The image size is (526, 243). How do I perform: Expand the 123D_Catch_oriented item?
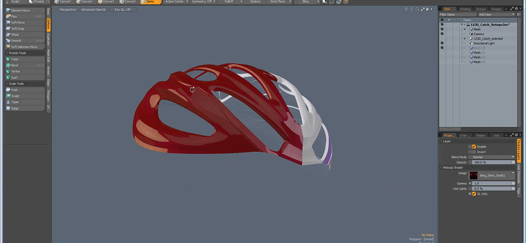465,39
